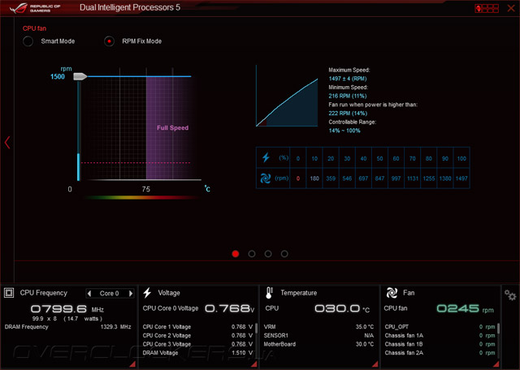Click the Temperature thermometer icon
The width and height of the screenshot is (520, 370).
click(269, 293)
